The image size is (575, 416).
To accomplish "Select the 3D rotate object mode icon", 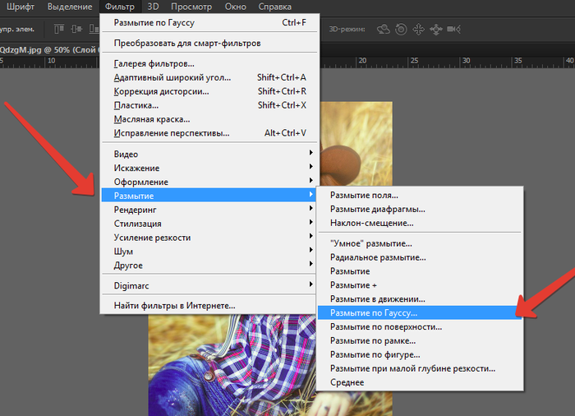I will pyautogui.click(x=384, y=29).
